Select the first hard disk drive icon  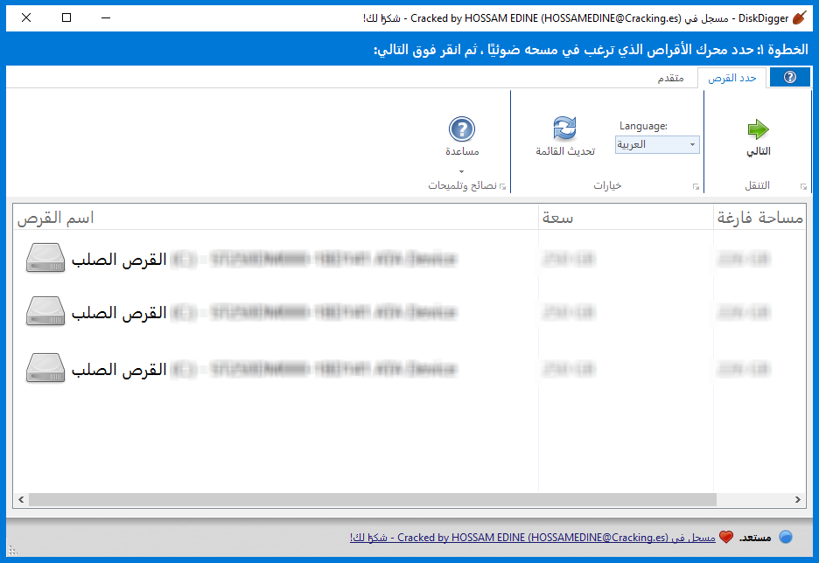click(45, 258)
